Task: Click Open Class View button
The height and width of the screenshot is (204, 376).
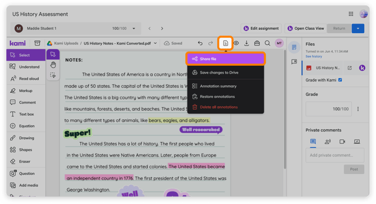Action: (305, 28)
